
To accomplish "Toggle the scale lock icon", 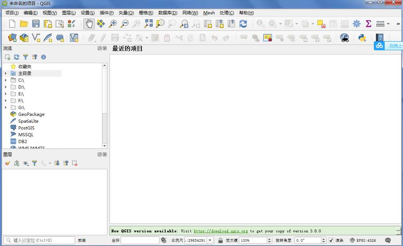I will tap(220, 240).
